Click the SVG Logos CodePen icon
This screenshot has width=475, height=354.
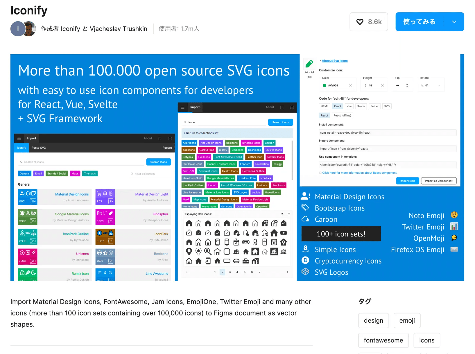pyautogui.click(x=305, y=272)
